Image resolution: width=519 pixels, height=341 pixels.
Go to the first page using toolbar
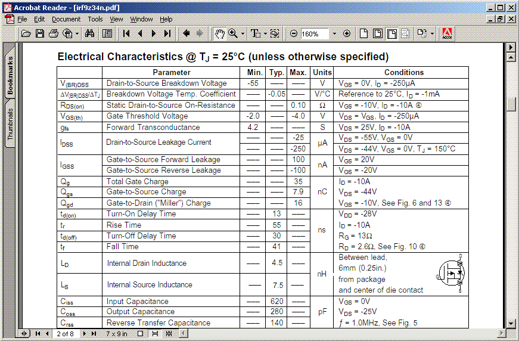click(x=126, y=34)
